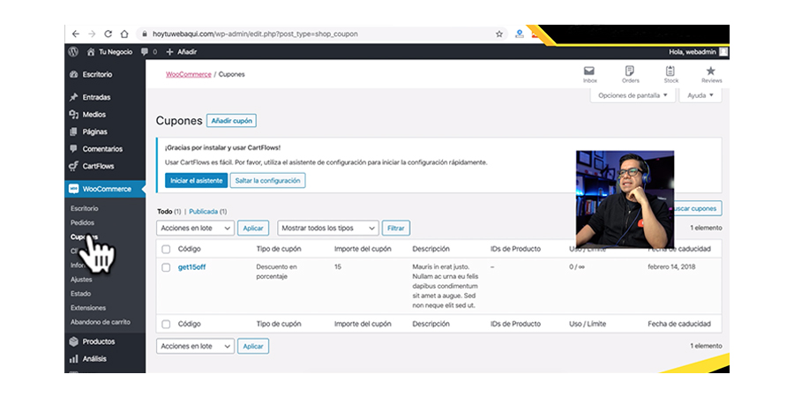Expand Opciones de pantalla panel
The image size is (794, 397).
[x=633, y=95]
